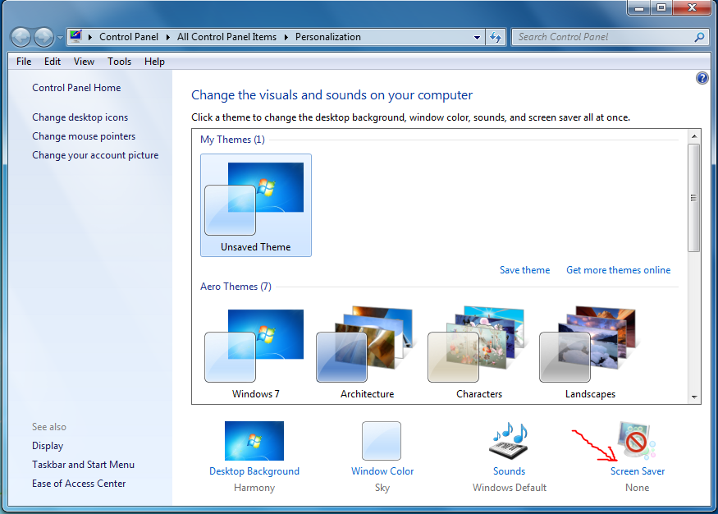Open the File menu
The image size is (718, 514).
24,62
